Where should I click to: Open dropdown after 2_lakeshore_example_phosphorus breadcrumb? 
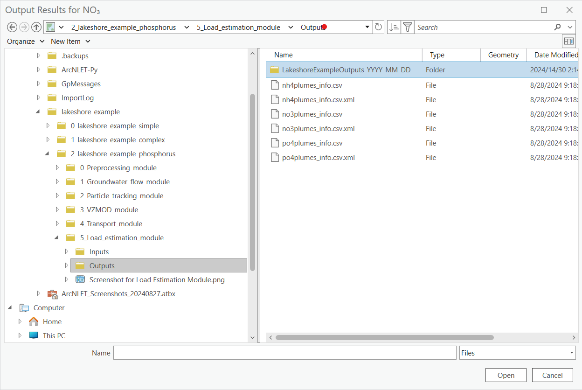point(187,27)
